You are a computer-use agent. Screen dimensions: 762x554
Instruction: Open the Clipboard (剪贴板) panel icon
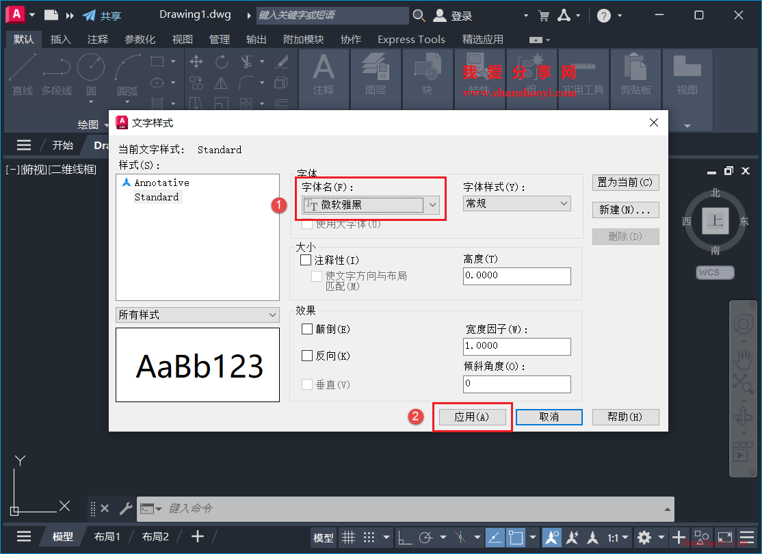coord(635,67)
